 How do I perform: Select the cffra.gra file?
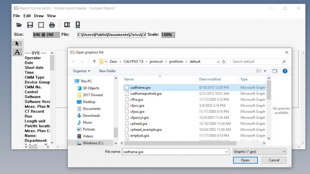point(137,100)
